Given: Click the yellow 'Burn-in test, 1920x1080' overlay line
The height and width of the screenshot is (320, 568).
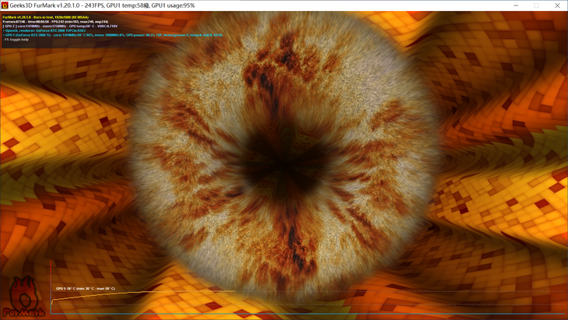Looking at the screenshot, I should pos(46,17).
